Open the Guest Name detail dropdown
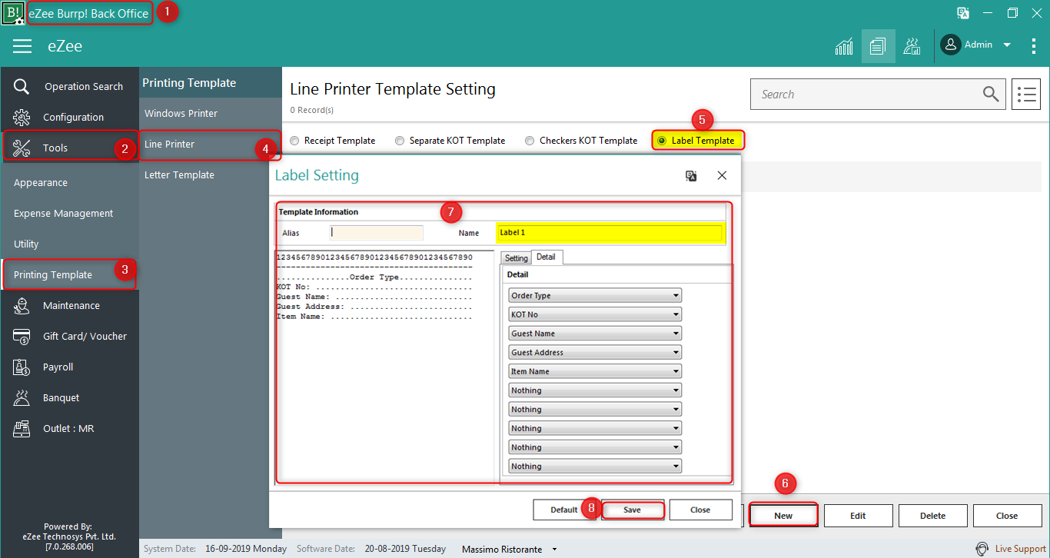Image resolution: width=1050 pixels, height=558 pixels. click(595, 334)
